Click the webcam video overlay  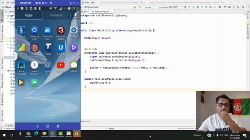(x=223, y=111)
